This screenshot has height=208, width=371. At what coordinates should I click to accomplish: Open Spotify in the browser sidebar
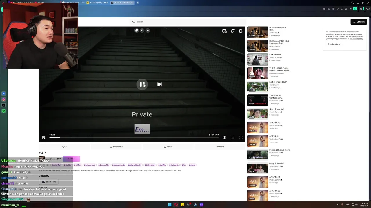3,111
